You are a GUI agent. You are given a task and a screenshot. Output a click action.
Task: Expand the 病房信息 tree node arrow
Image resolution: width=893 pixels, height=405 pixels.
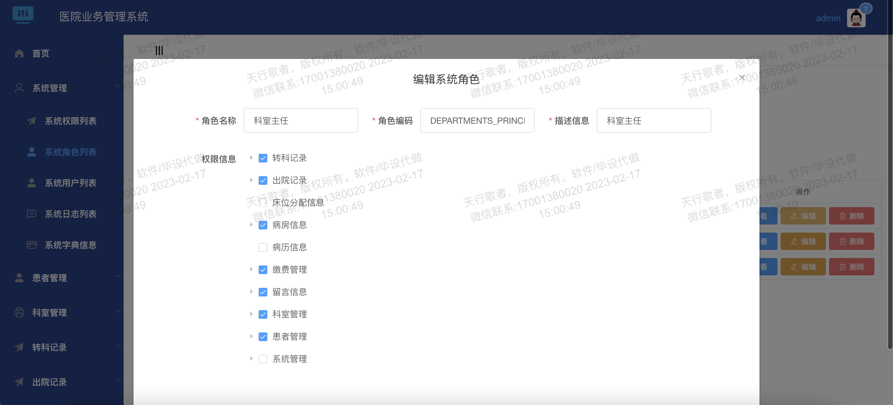click(251, 225)
